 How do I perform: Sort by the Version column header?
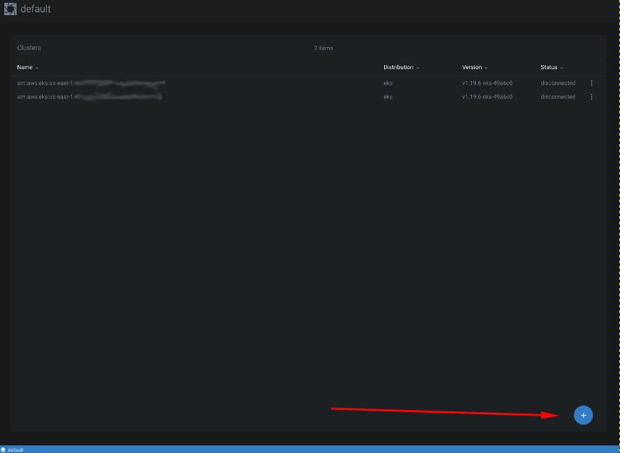click(x=472, y=67)
